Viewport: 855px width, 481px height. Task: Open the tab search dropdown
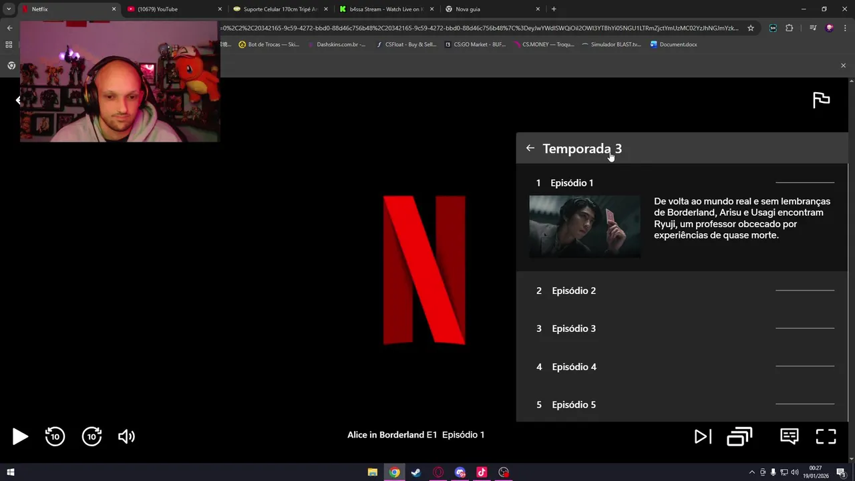(9, 9)
